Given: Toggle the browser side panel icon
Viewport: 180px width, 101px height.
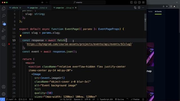Looking at the screenshot, I should [x=171, y=6].
